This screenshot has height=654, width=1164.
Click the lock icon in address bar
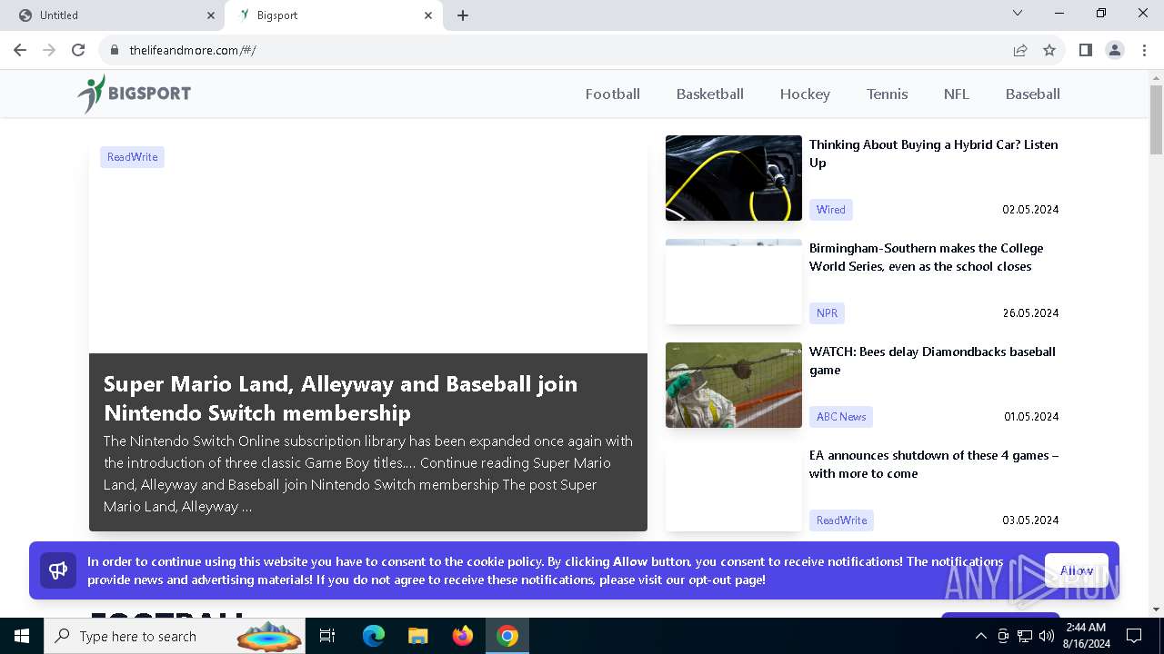tap(115, 50)
